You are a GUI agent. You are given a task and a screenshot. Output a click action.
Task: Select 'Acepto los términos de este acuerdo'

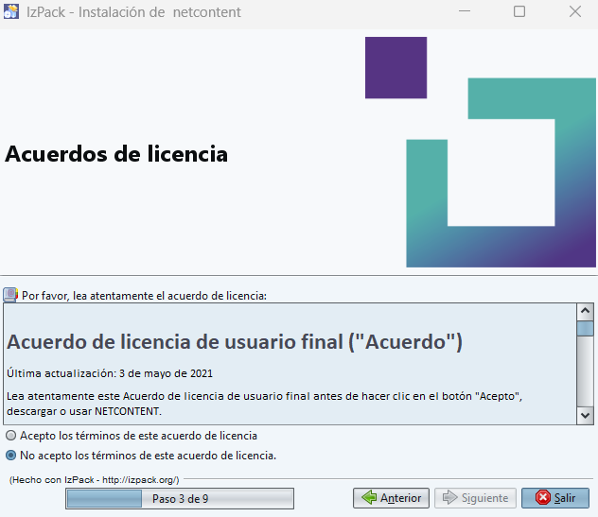coord(11,436)
